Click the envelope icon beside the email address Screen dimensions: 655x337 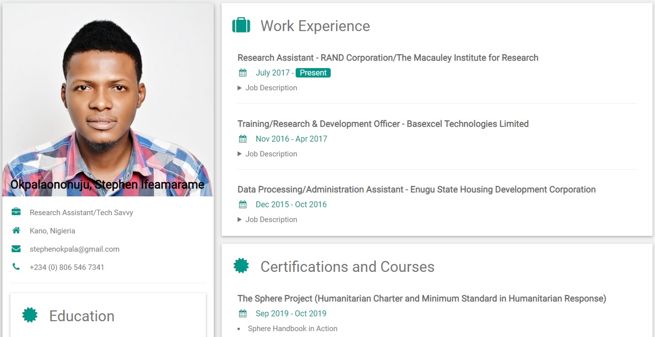click(16, 249)
